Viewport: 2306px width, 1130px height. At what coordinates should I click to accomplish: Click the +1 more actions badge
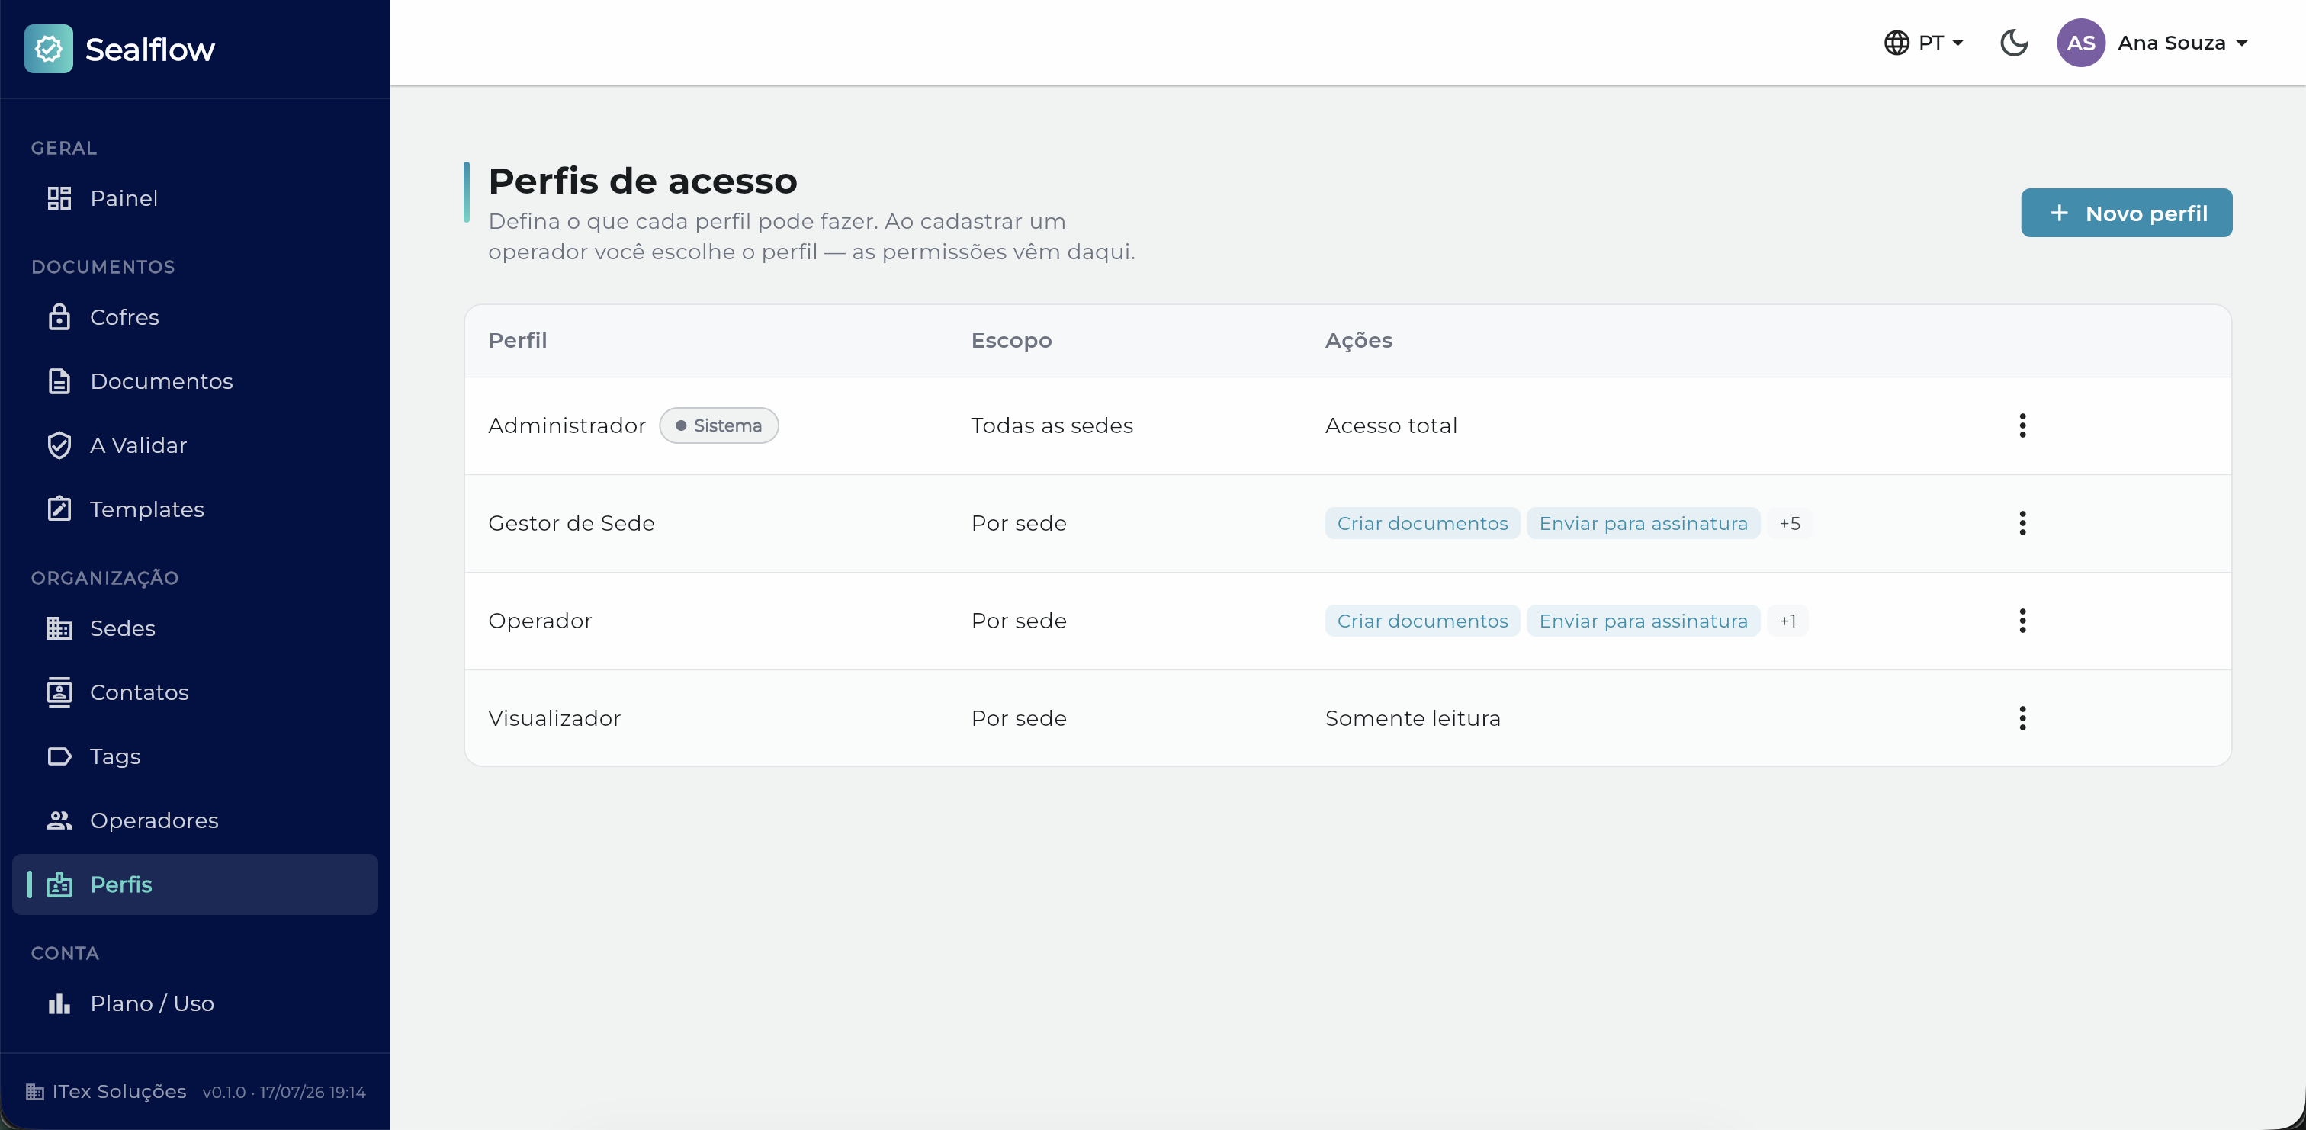1787,621
